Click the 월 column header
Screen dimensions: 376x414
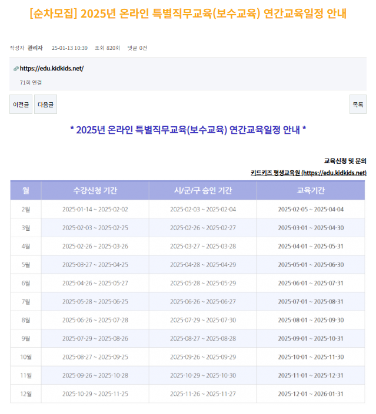coord(26,190)
